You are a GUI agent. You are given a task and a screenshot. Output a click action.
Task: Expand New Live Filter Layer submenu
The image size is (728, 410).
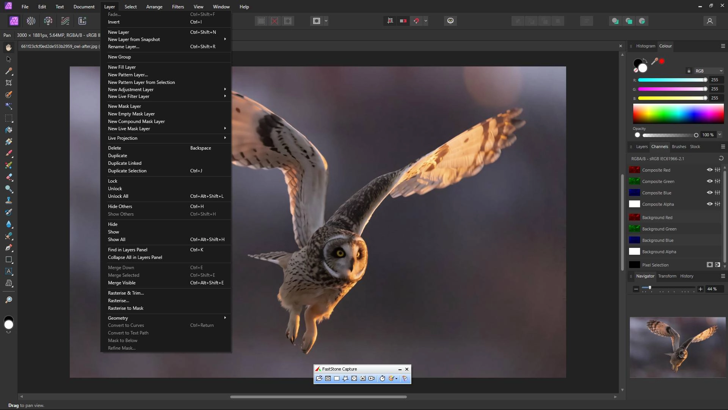tap(166, 96)
